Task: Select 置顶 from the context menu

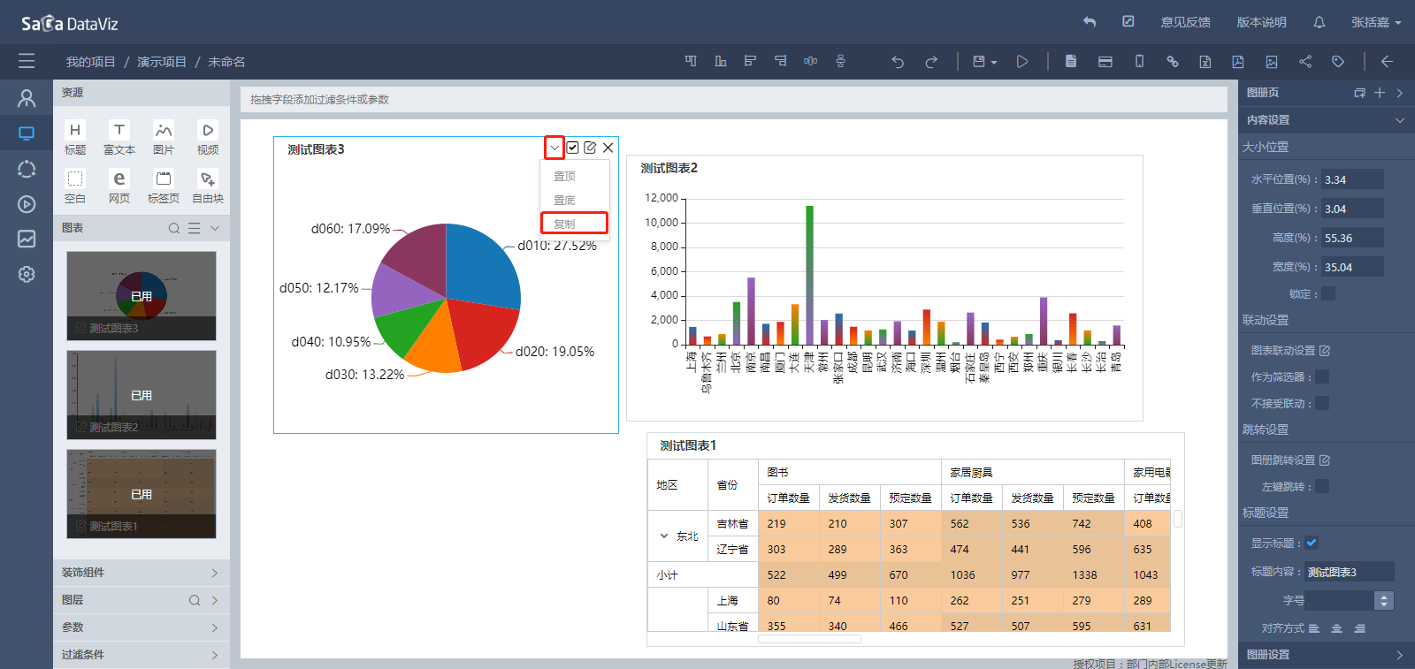Action: point(564,176)
